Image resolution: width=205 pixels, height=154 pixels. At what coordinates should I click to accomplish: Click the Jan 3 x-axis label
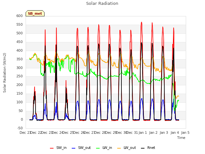coord(164,133)
